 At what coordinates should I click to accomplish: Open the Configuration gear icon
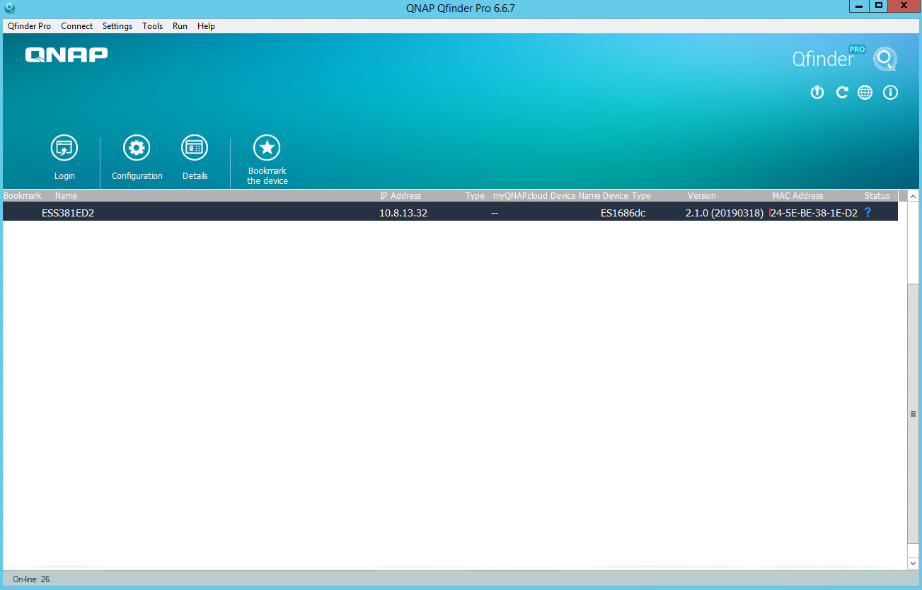137,149
